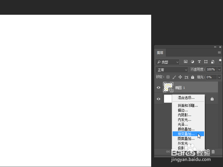Viewport: 223px width, 167px height.
Task: Click the 填充 label
Action: (x=201, y=77)
